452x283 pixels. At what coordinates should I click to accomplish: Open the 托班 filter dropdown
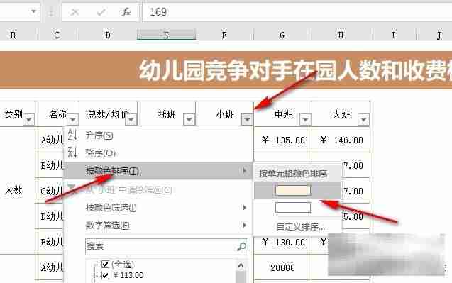189,119
